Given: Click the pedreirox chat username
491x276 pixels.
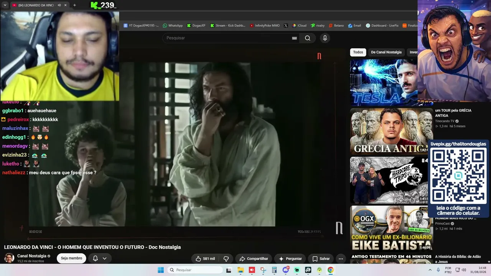Looking at the screenshot, I should click(x=18, y=120).
